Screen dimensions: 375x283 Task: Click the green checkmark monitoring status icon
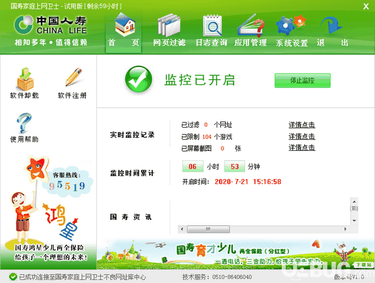point(138,80)
